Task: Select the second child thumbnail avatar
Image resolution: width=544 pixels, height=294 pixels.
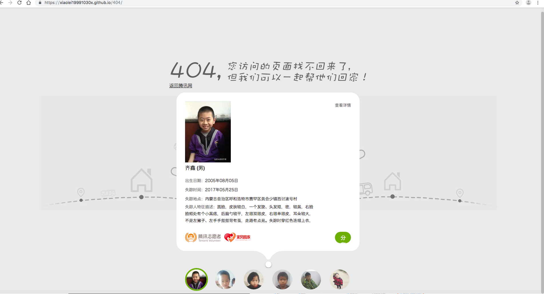Action: pos(225,279)
